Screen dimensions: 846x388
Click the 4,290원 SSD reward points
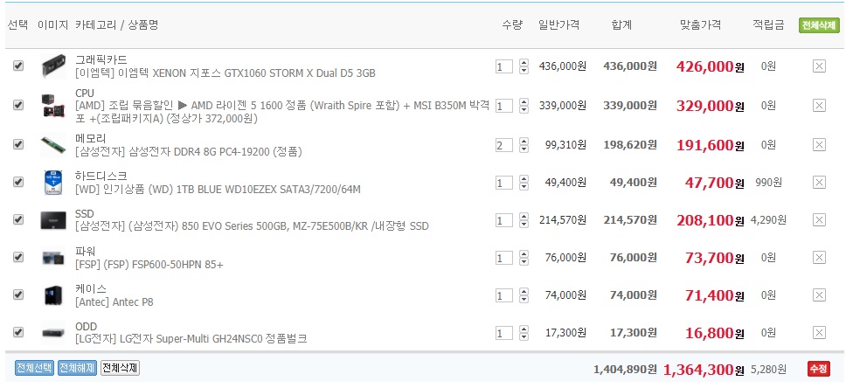[768, 219]
